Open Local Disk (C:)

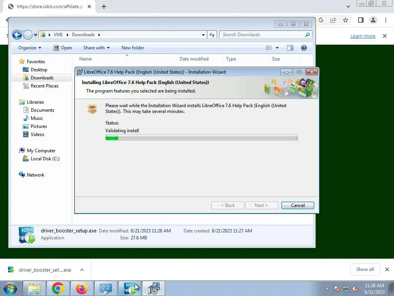[x=45, y=159]
